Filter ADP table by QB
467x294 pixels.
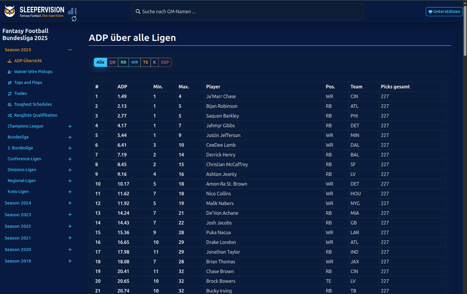112,62
